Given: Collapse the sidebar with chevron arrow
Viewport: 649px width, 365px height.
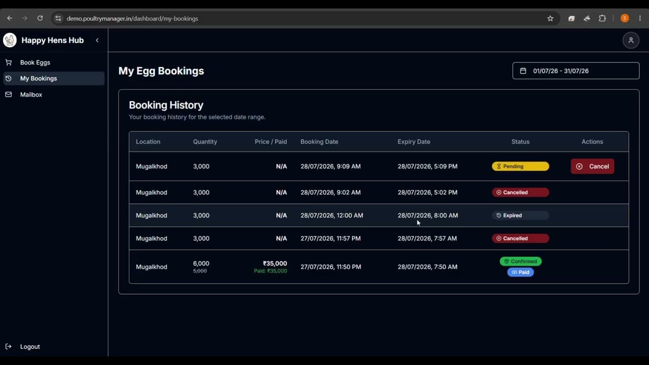Looking at the screenshot, I should click(97, 40).
